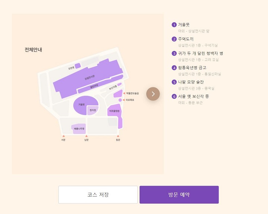Select the 미르폭포 circle marker on the map

coord(120,100)
